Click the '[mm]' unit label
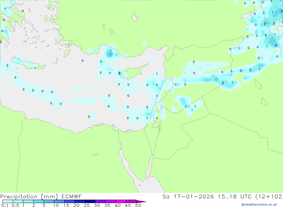Viewport: 283px width, 207px height. [50, 197]
